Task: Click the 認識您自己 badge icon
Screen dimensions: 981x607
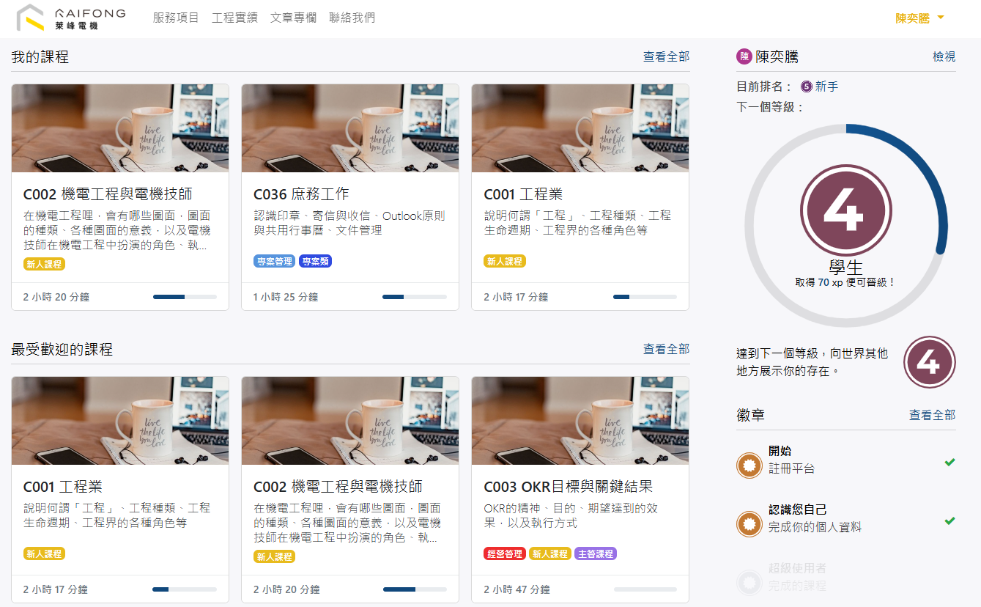Action: (x=749, y=523)
